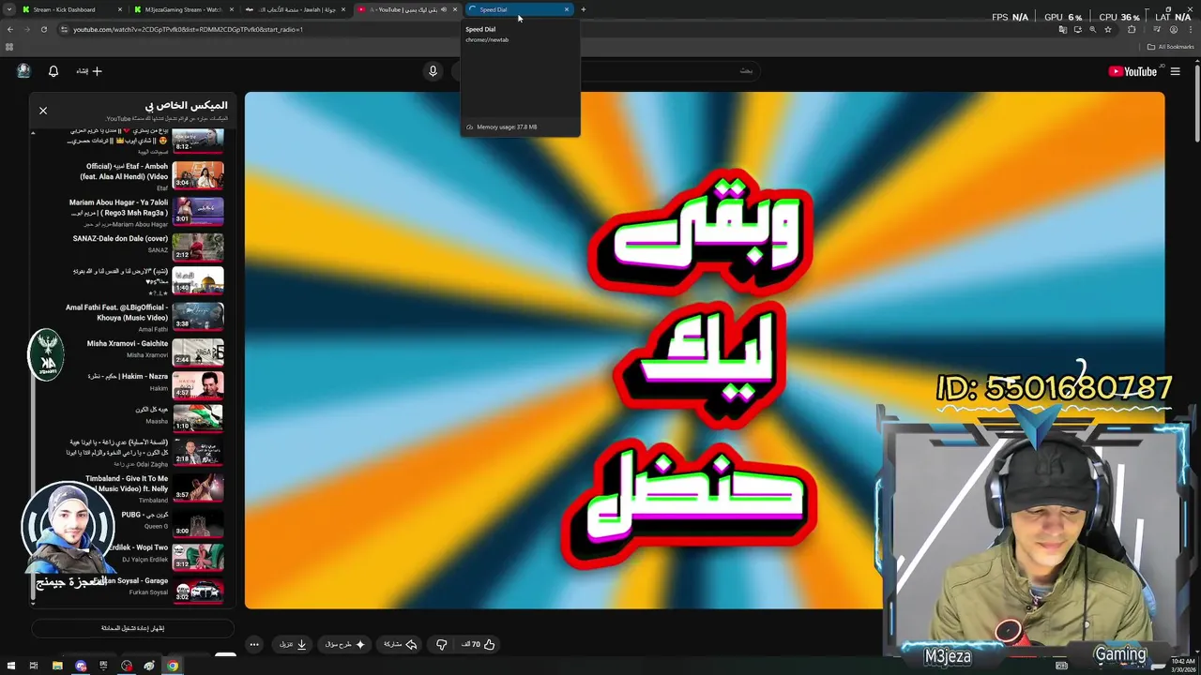The width and height of the screenshot is (1201, 675).
Task: Go forward one page in the browser
Action: [x=27, y=29]
